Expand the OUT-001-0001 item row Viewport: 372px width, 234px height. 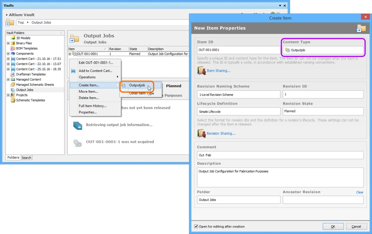70,54
